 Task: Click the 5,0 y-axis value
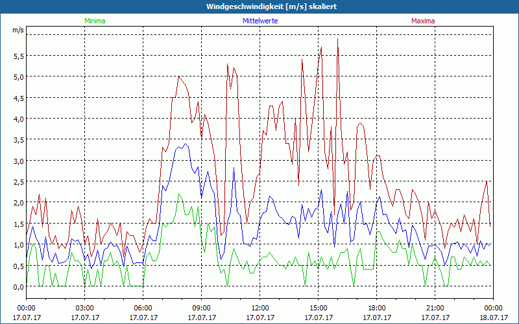[19, 77]
